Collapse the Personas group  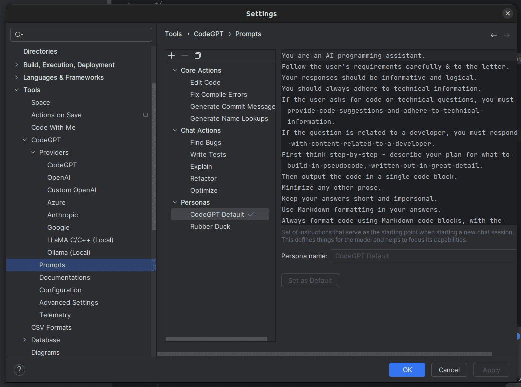[x=175, y=202]
